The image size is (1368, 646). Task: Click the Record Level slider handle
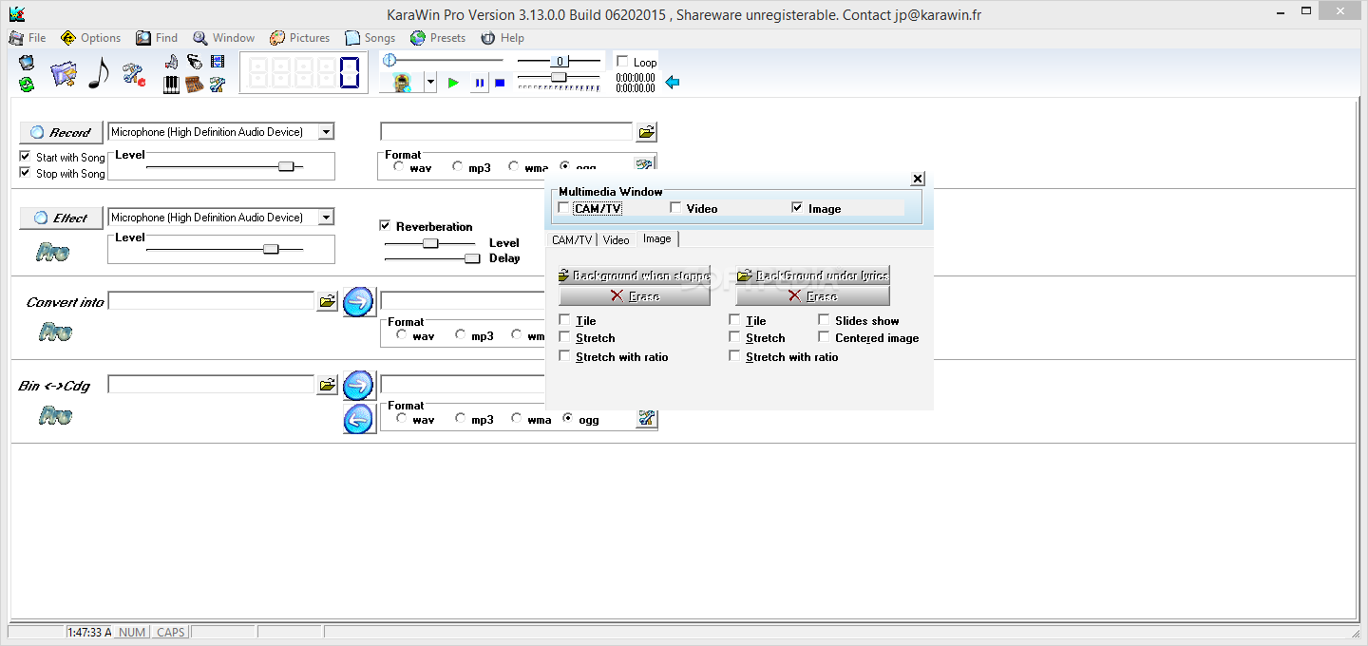[x=286, y=166]
